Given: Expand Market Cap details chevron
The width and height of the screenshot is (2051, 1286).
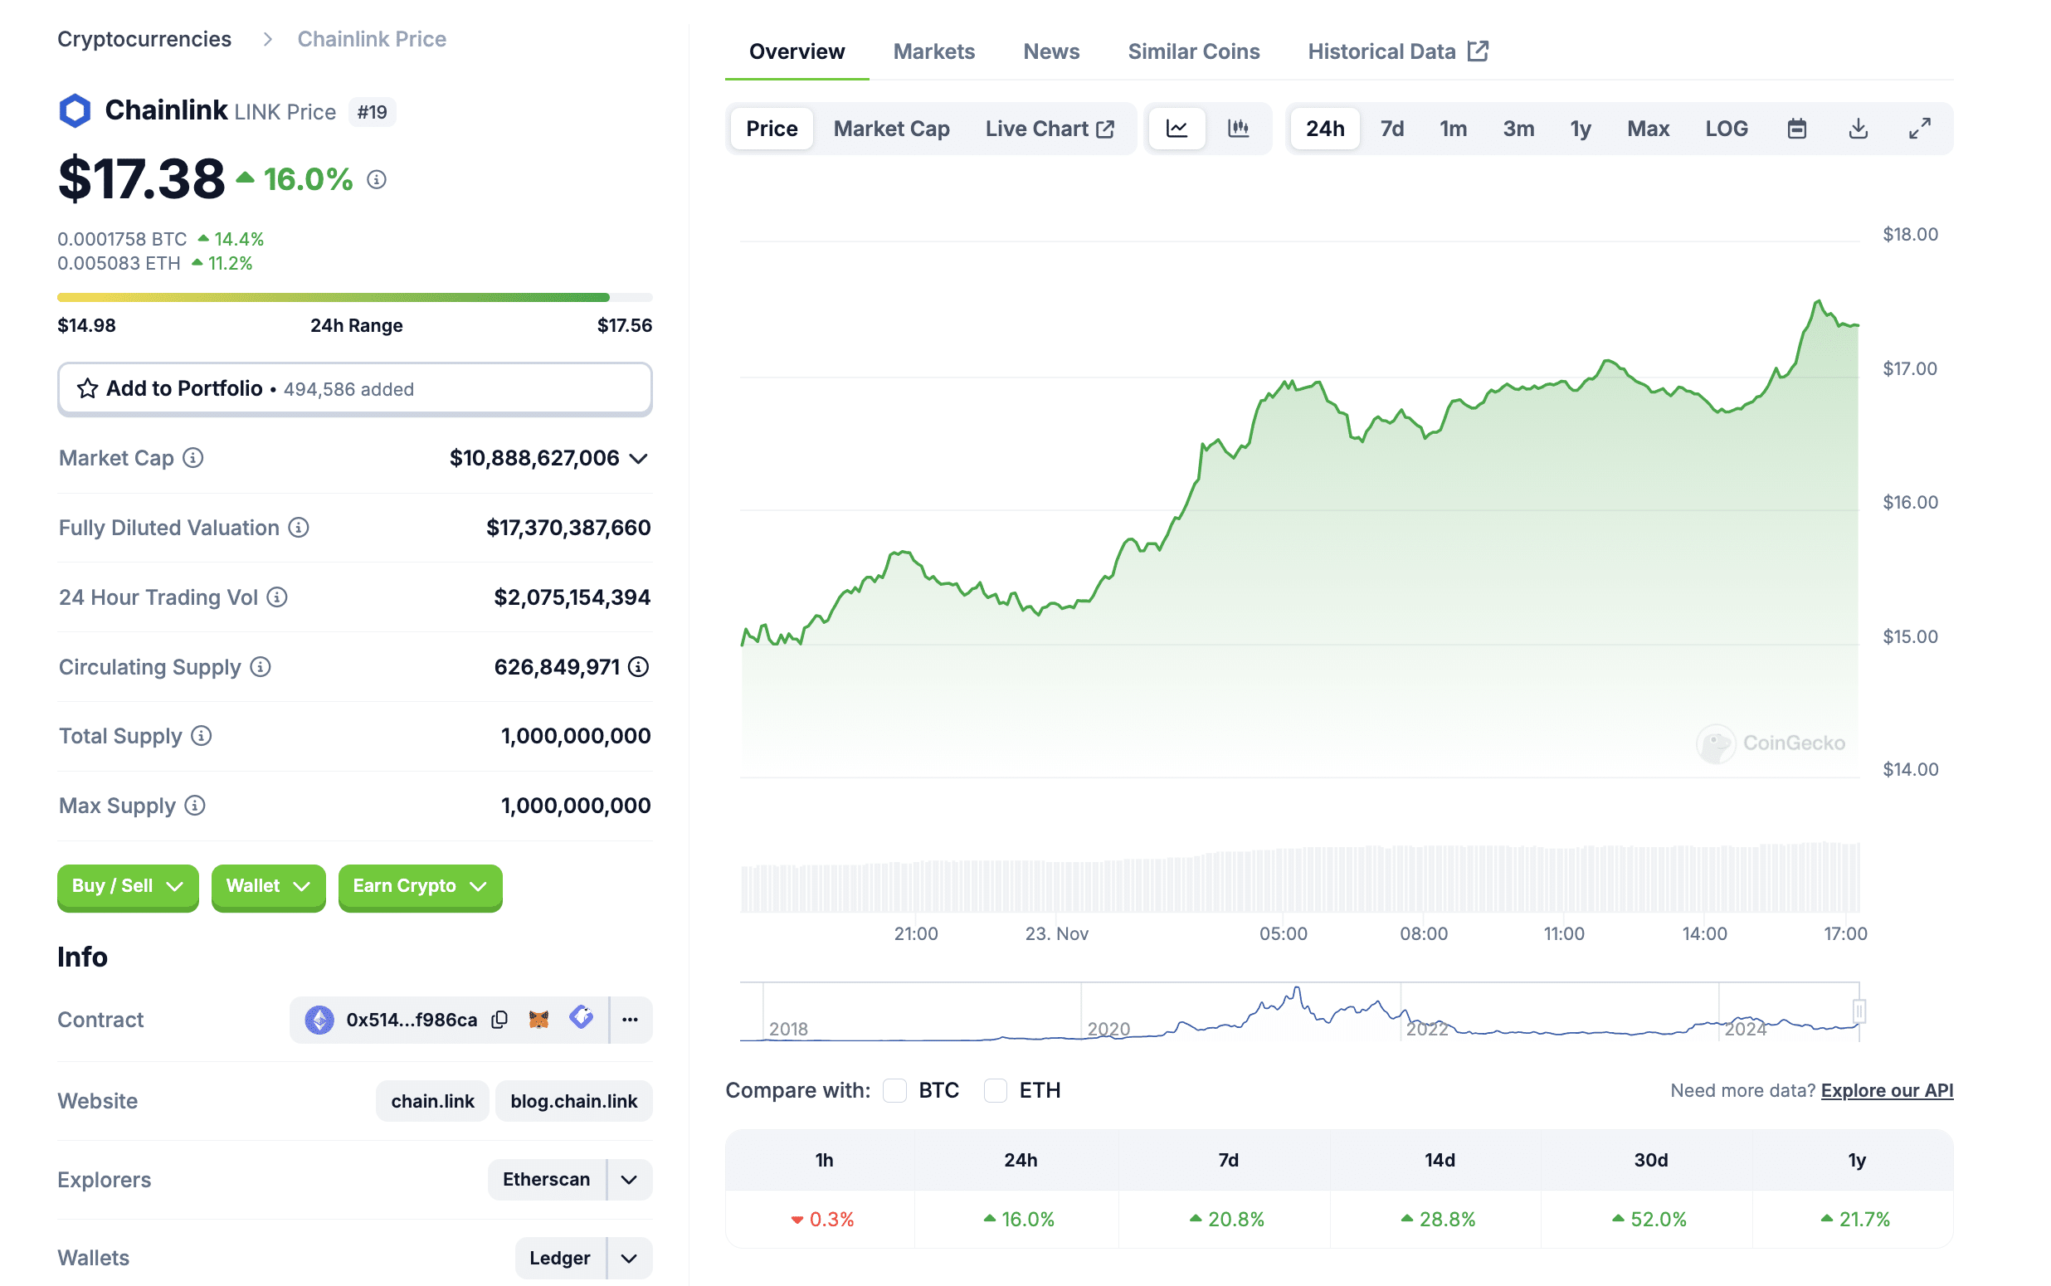Looking at the screenshot, I should coord(639,460).
